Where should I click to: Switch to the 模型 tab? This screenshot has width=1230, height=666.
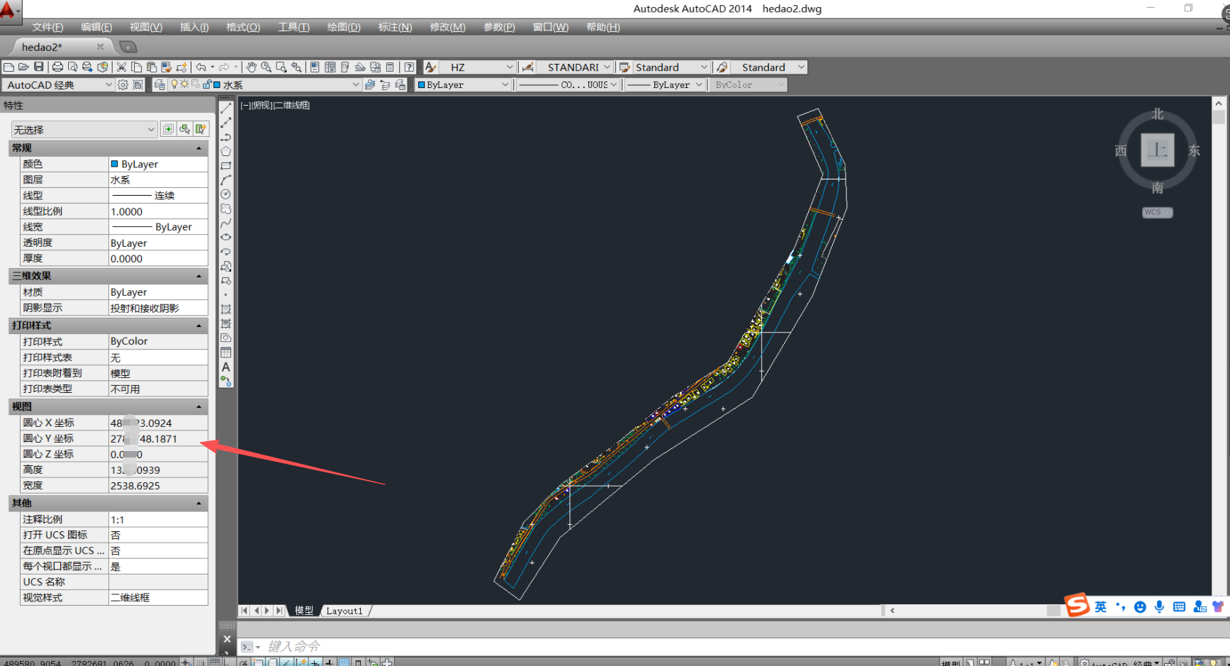tap(304, 611)
